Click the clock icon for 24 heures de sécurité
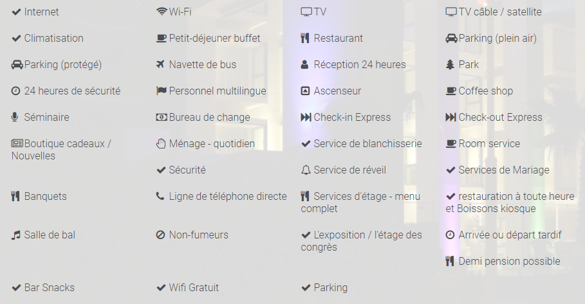Viewport: 585px width, 304px height. [x=16, y=91]
